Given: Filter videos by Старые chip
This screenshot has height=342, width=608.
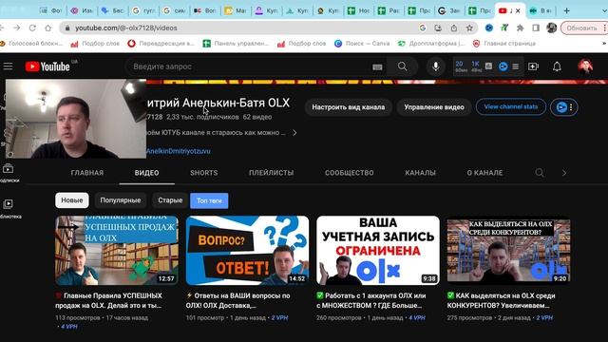Looking at the screenshot, I should click(x=170, y=200).
